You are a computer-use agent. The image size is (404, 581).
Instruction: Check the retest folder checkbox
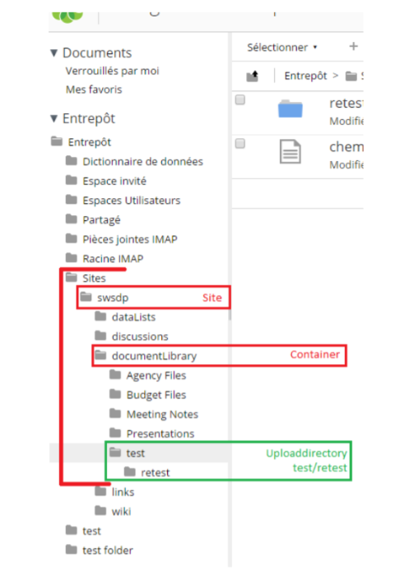[x=240, y=99]
